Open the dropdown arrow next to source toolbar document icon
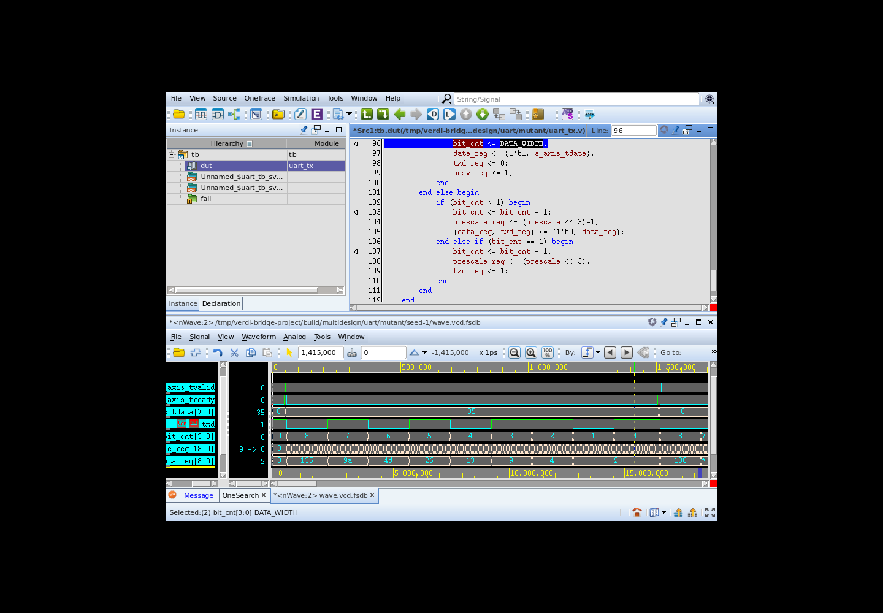Viewport: 883px width, 613px height. [350, 113]
